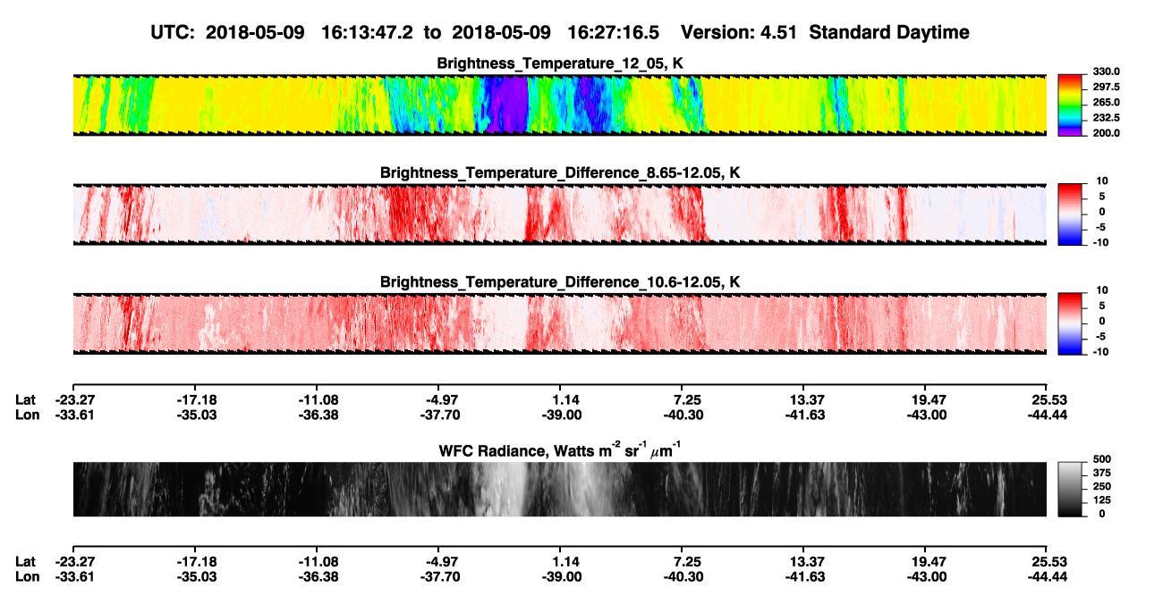Select the 8.65-12.05 temperature difference image strip
The width and height of the screenshot is (1163, 596).
click(x=560, y=214)
